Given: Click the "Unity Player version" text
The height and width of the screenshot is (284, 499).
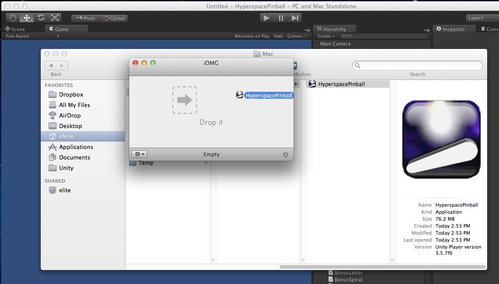Looking at the screenshot, I should point(458,247).
